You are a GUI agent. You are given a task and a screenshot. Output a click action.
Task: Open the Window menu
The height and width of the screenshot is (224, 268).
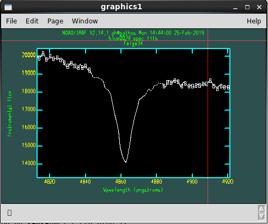85,21
